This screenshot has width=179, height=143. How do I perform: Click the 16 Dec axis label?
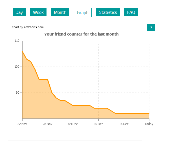pyautogui.click(x=124, y=124)
